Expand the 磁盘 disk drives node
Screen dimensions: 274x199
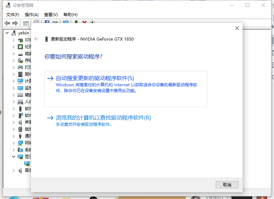pos(14,54)
